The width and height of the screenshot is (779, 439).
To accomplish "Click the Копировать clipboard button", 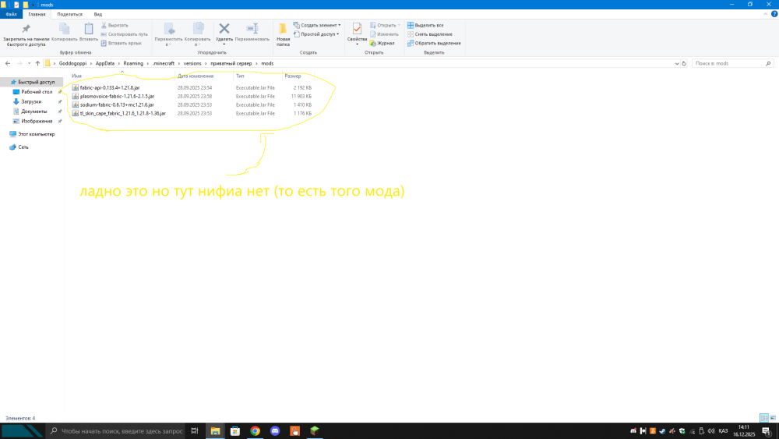I will [64, 32].
